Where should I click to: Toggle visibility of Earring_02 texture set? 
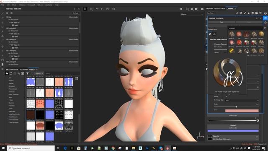tap(7, 39)
